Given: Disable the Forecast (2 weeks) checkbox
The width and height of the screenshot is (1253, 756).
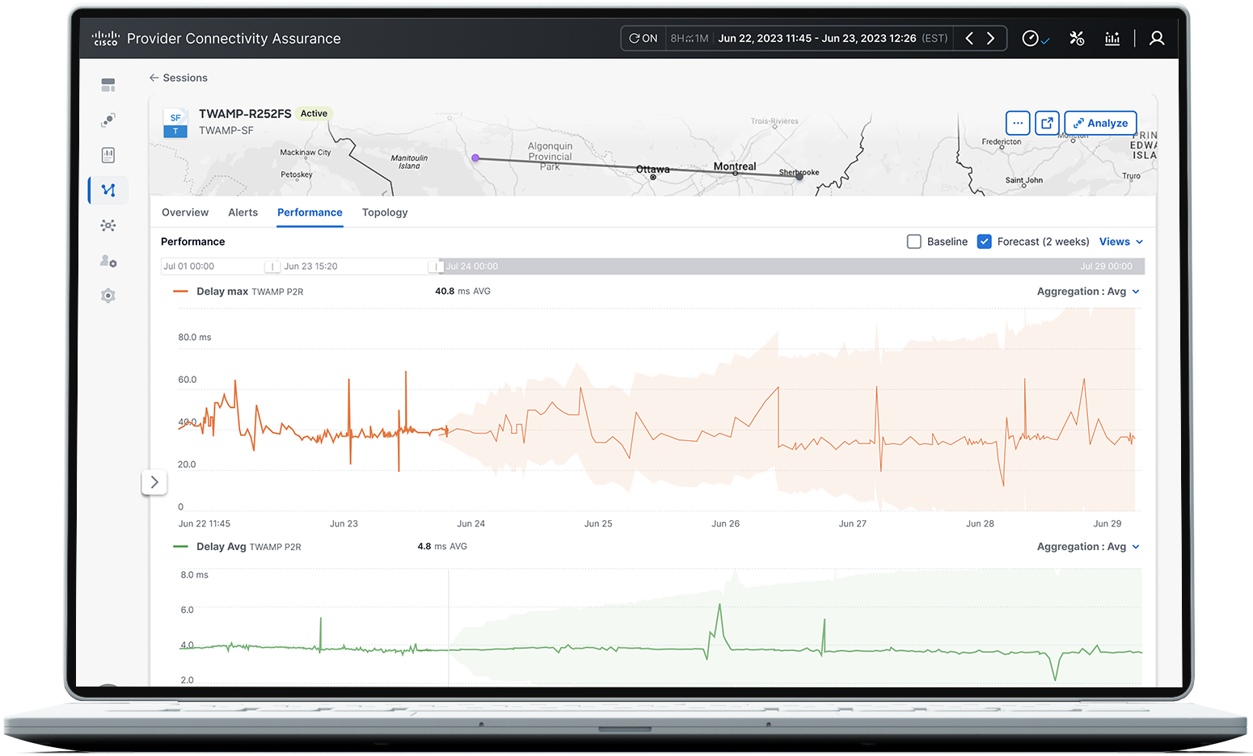Looking at the screenshot, I should pos(985,241).
